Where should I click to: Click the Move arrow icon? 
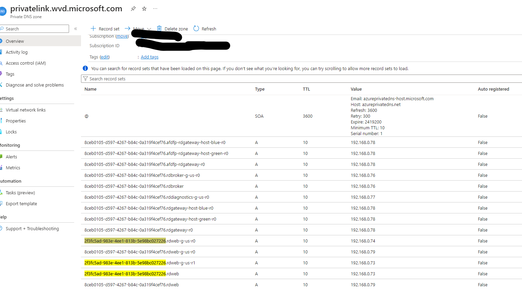pos(128,28)
